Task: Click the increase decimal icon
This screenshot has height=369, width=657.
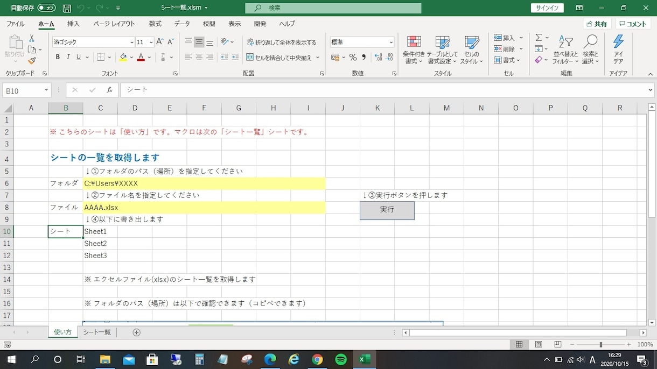Action: [378, 57]
